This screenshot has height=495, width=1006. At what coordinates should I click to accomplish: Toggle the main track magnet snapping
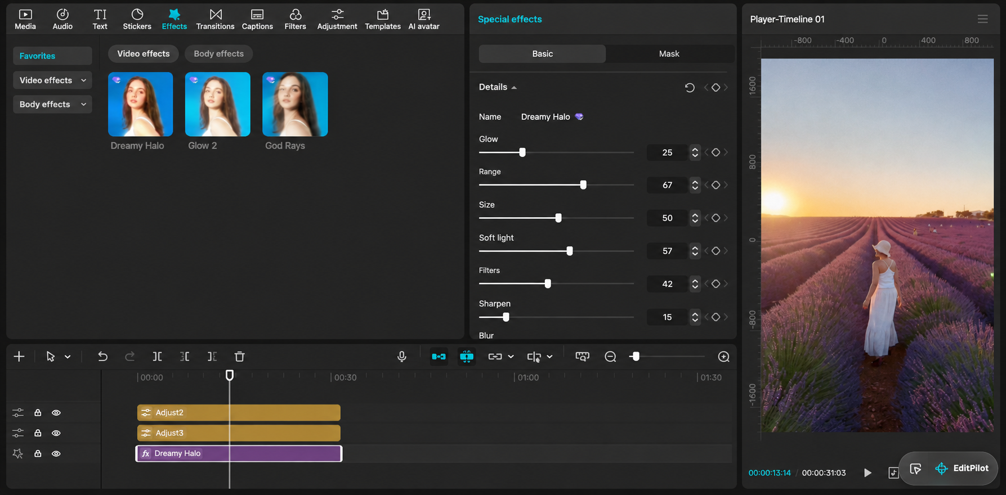[x=439, y=357]
